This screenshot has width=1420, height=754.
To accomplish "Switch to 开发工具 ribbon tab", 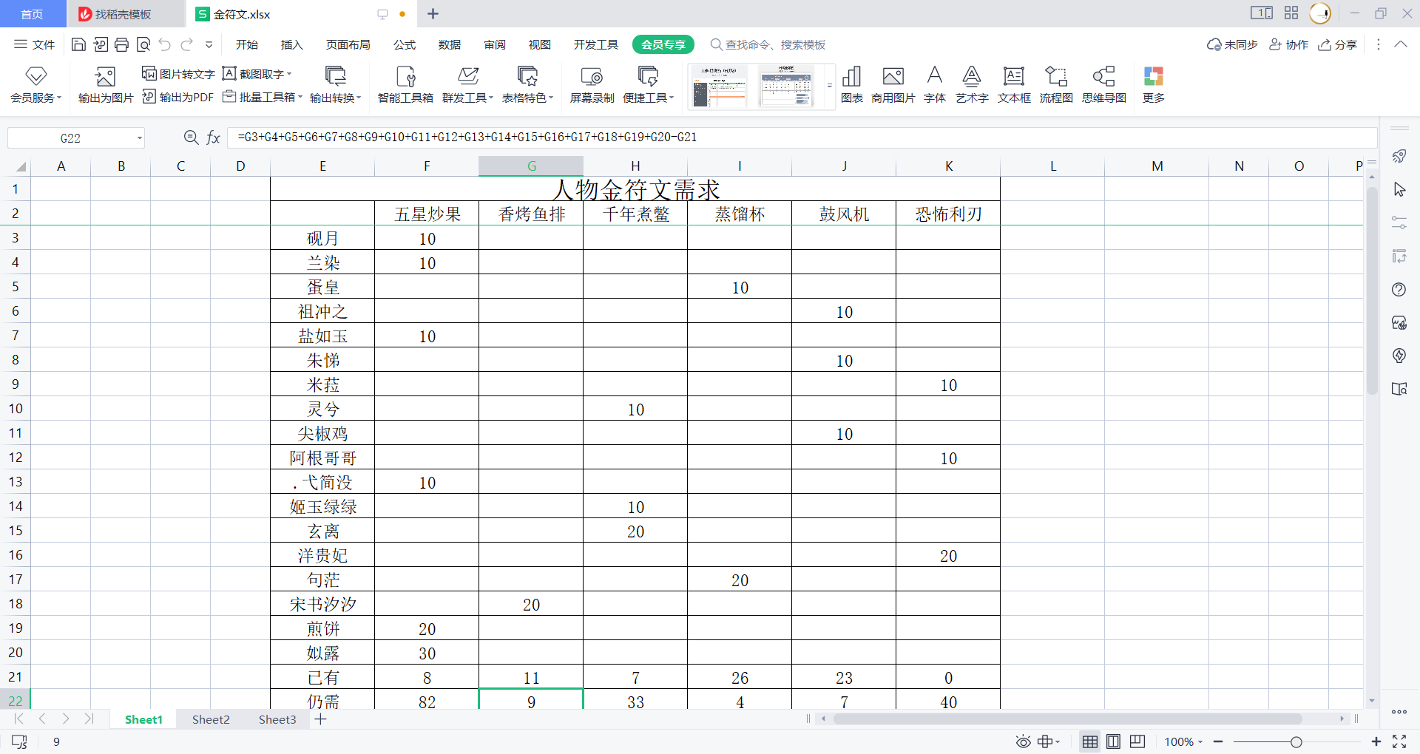I will [x=596, y=44].
